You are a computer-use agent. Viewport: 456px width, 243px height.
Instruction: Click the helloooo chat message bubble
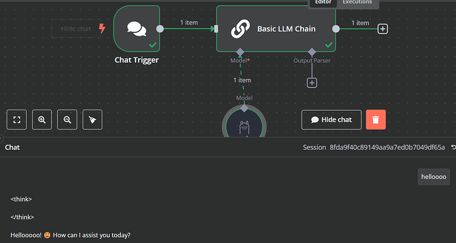[434, 177]
